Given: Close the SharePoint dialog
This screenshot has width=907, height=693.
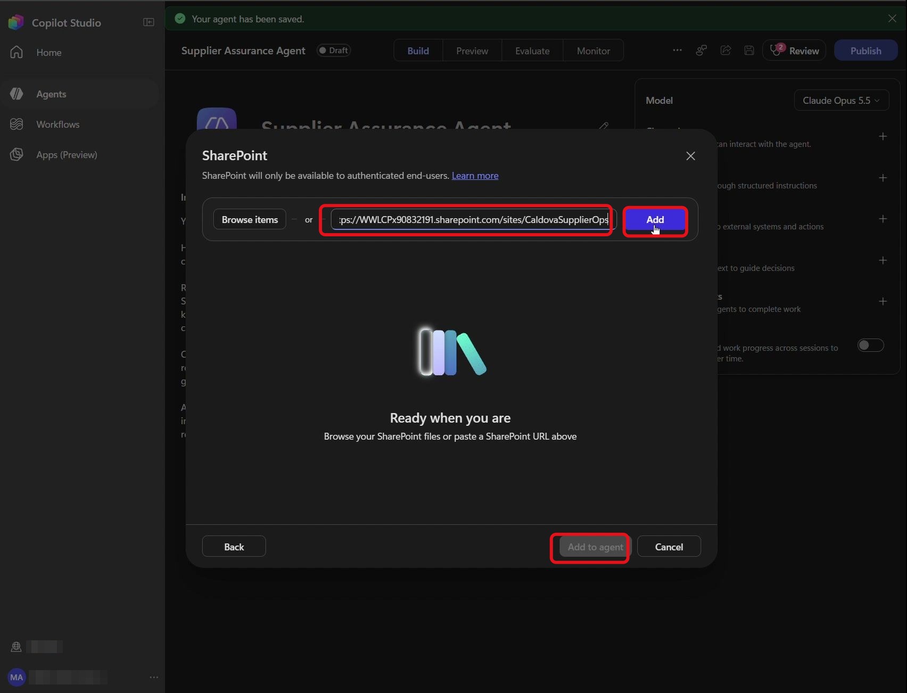Looking at the screenshot, I should click(690, 156).
